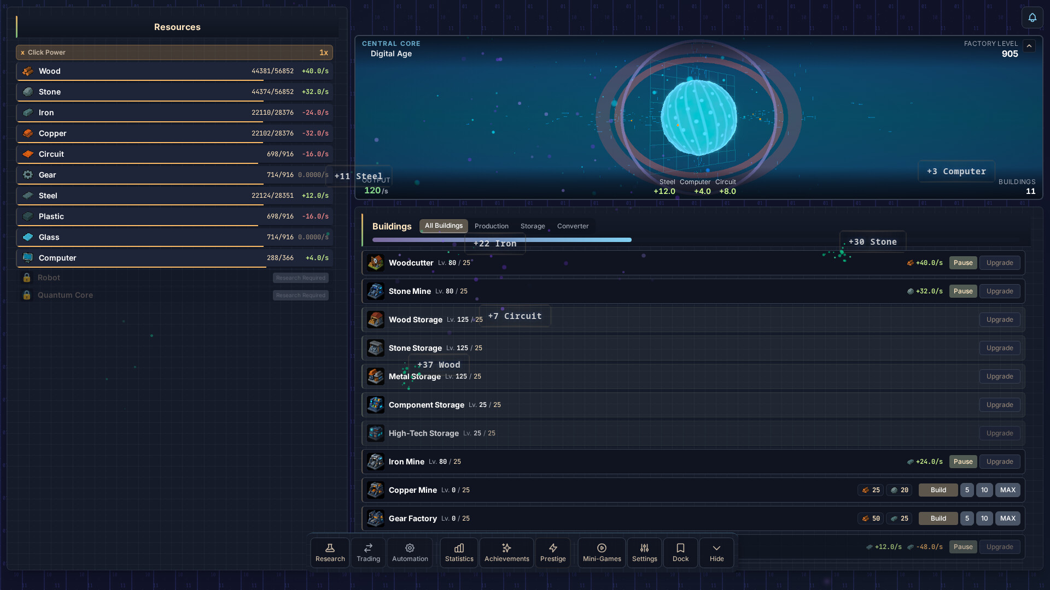Click the Click Power multiplier bar
Image resolution: width=1050 pixels, height=590 pixels.
pyautogui.click(x=174, y=52)
